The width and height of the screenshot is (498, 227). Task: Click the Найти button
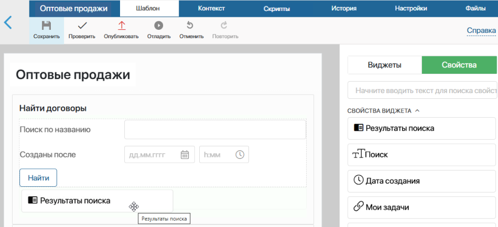38,178
